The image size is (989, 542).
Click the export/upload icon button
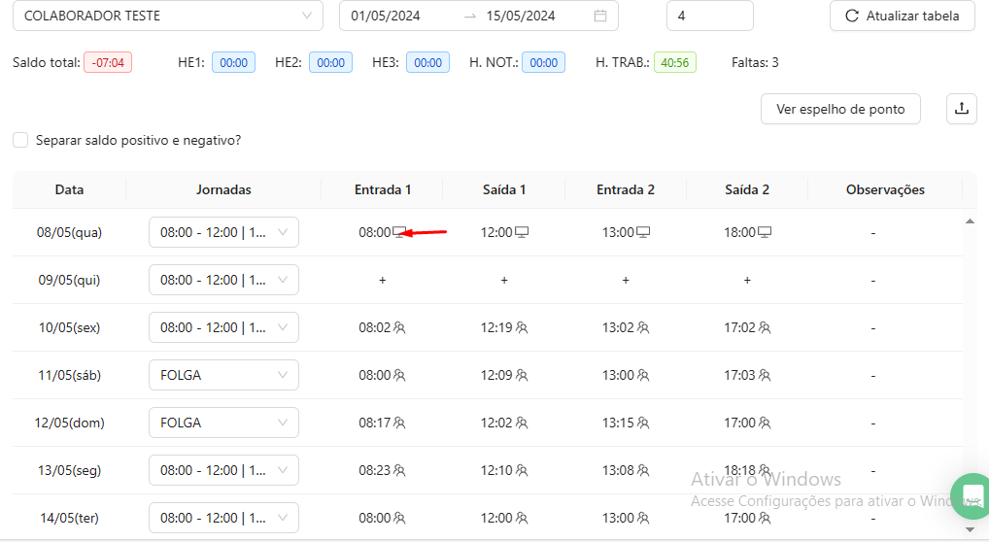point(962,109)
